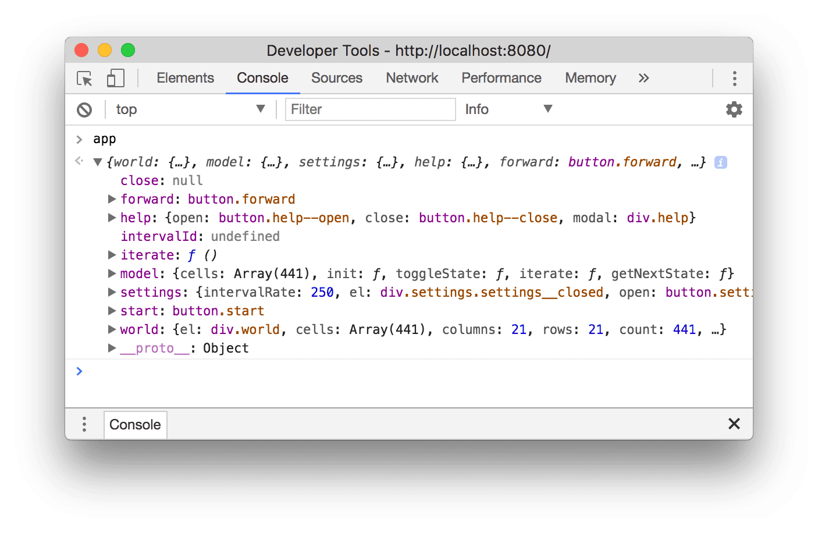
Task: Select the inspect element cursor icon
Action: tap(84, 78)
